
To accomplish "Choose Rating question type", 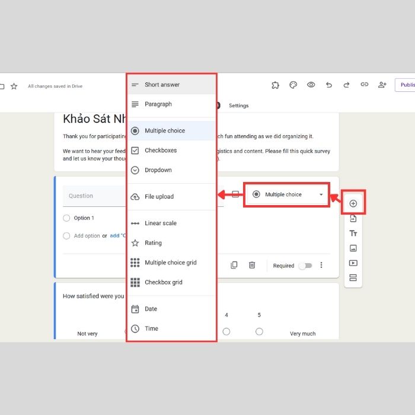I will click(171, 242).
